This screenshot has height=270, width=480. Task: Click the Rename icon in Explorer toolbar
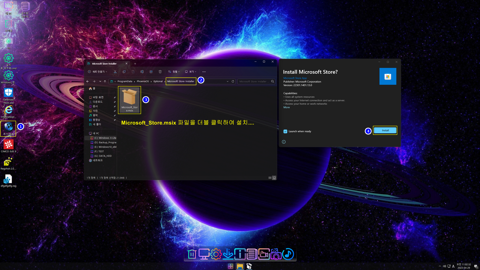pos(142,72)
